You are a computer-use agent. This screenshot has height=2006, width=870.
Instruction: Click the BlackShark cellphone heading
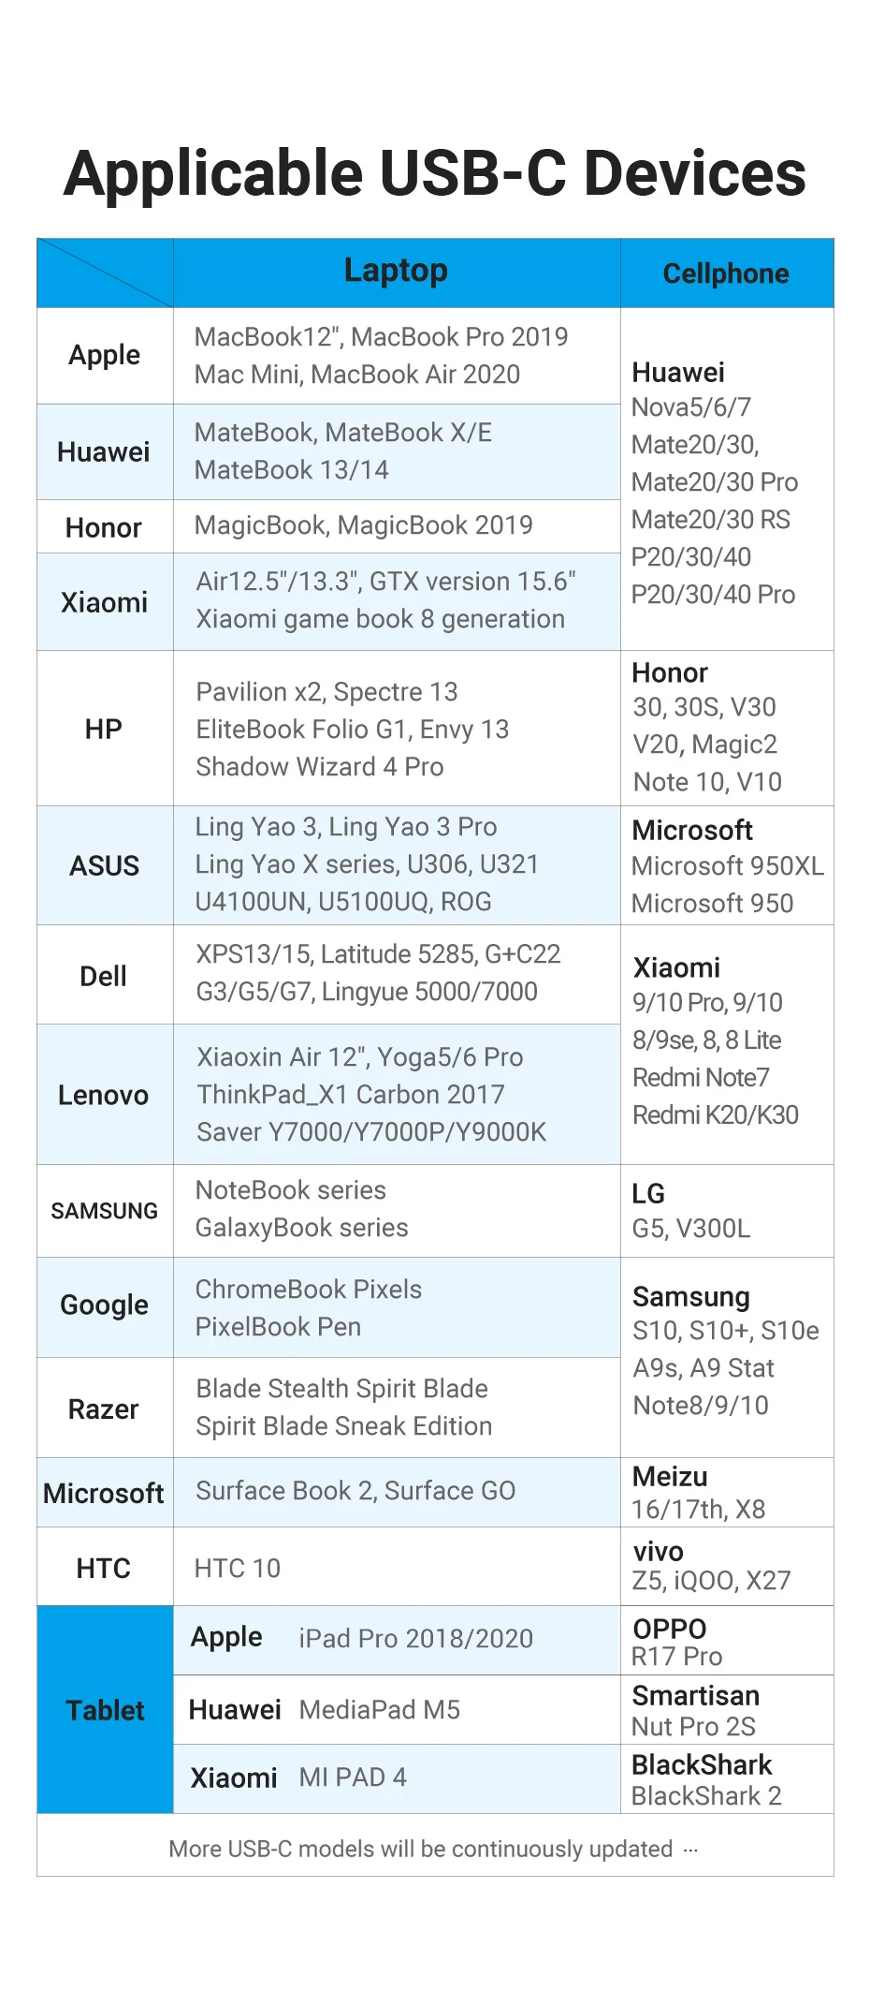(702, 1764)
